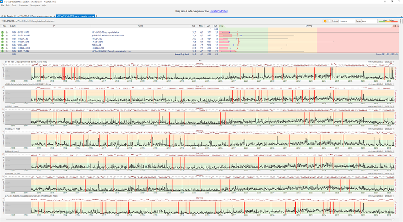Open the dropdown arrow beside the pause button
403x222 pixels.
(329, 21)
